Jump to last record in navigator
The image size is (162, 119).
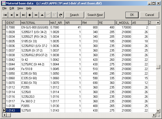point(24,15)
